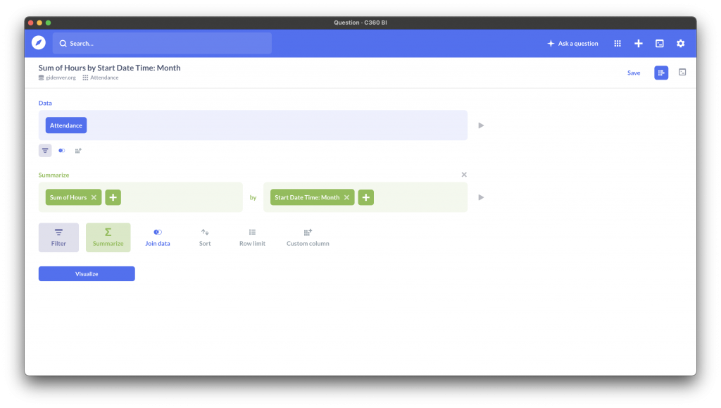Click the Join data action

(158, 237)
